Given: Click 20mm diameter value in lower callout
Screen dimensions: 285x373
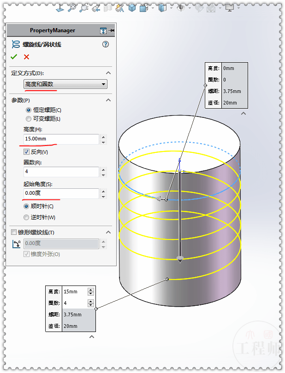Looking at the screenshot, I should (x=71, y=326).
